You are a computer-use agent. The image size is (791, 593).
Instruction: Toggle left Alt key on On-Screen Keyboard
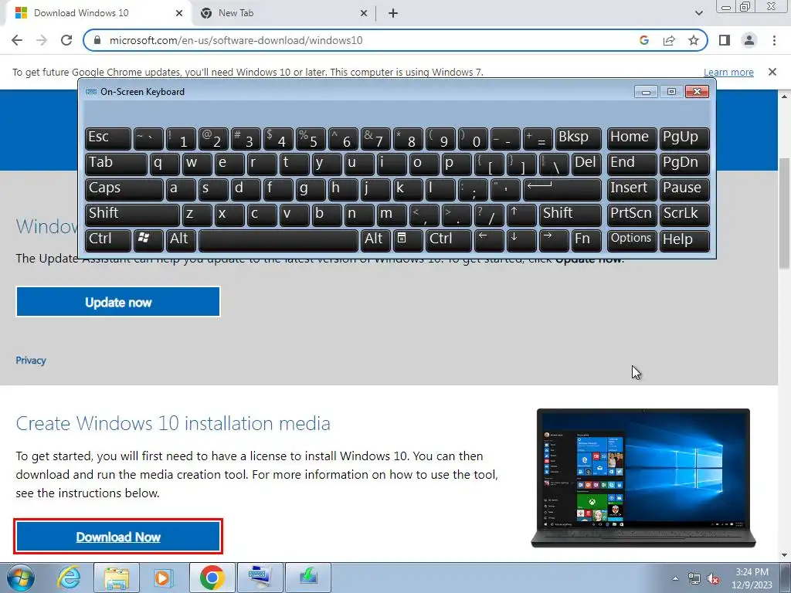(181, 241)
